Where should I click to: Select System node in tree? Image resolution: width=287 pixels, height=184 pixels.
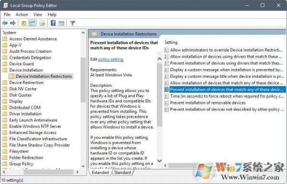[9, 32]
